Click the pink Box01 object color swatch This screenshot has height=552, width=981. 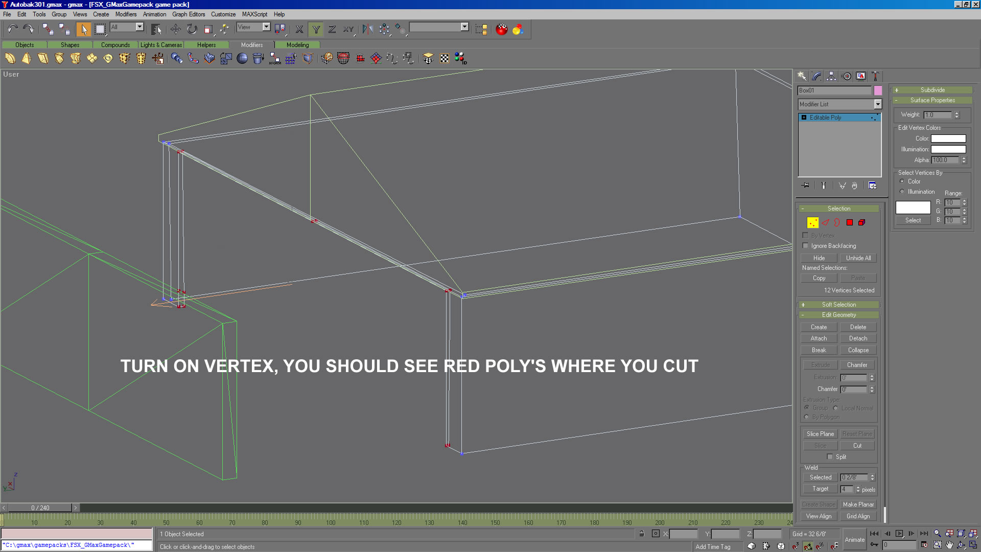878,90
